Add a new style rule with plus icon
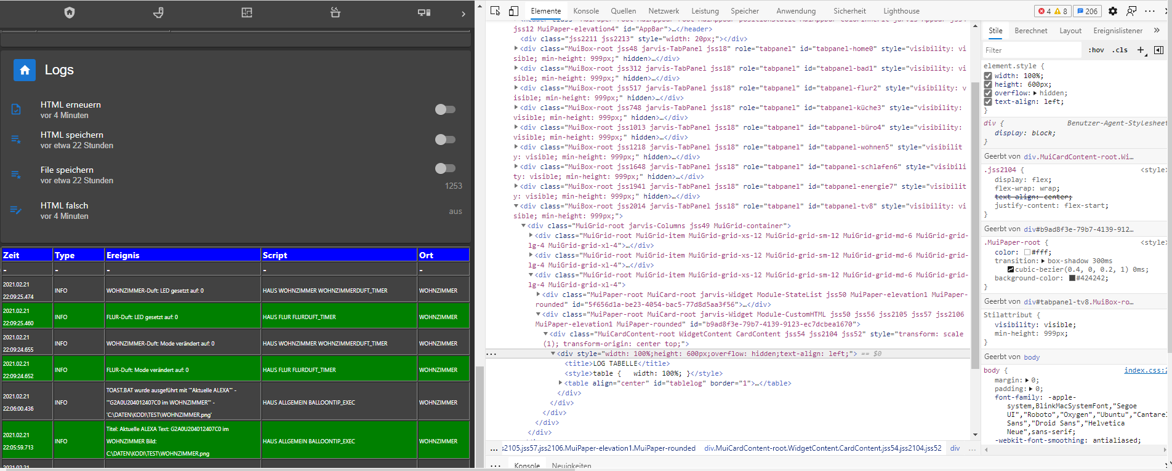Image resolution: width=1172 pixels, height=471 pixels. pyautogui.click(x=1141, y=50)
